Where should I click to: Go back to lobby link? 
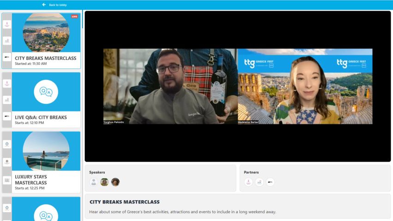[x=58, y=5]
